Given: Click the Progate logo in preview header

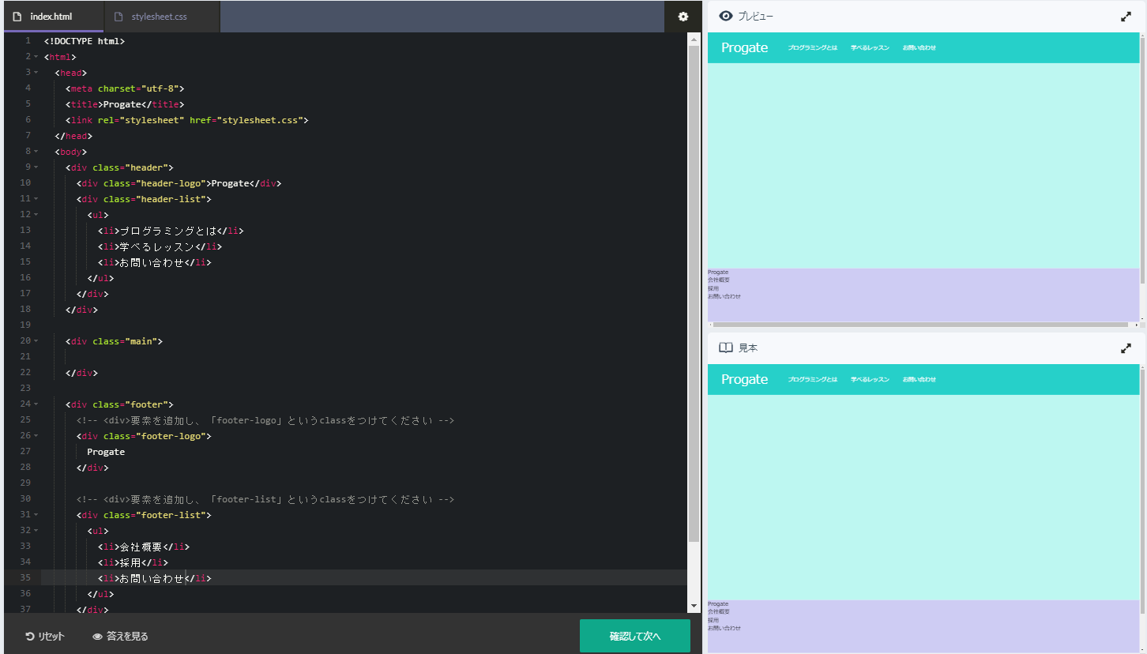Looking at the screenshot, I should pyautogui.click(x=744, y=47).
